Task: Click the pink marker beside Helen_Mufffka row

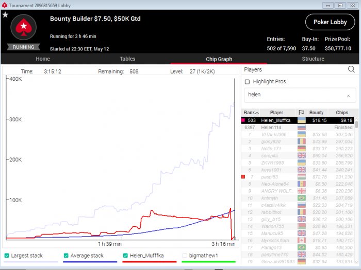Action: pyautogui.click(x=243, y=120)
